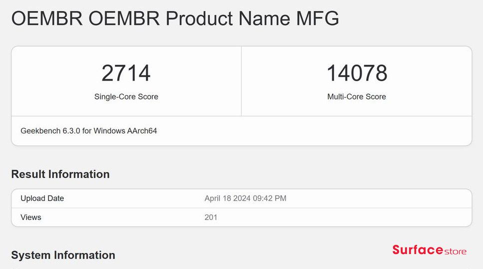Click the MFG word in title
This screenshot has height=269, width=483.
pos(317,18)
